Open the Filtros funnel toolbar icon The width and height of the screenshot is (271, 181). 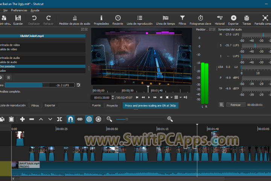point(182,18)
